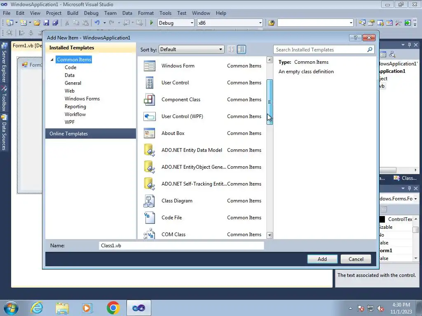Click the Open File folder icon
The image size is (422, 316).
(37, 23)
